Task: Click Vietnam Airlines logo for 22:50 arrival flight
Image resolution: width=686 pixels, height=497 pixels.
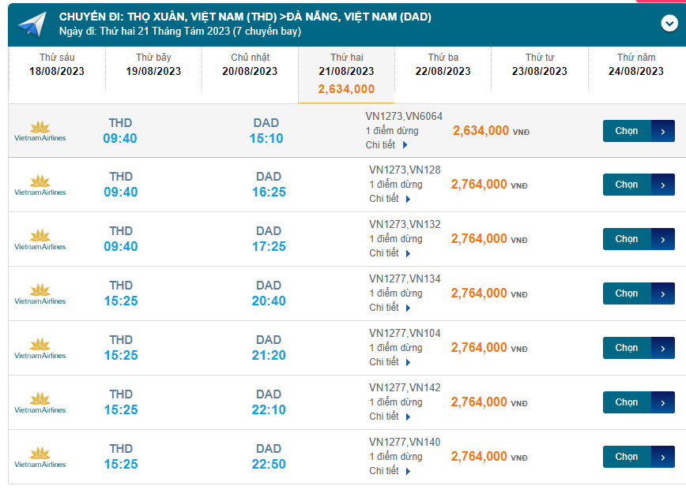Action: 40,458
